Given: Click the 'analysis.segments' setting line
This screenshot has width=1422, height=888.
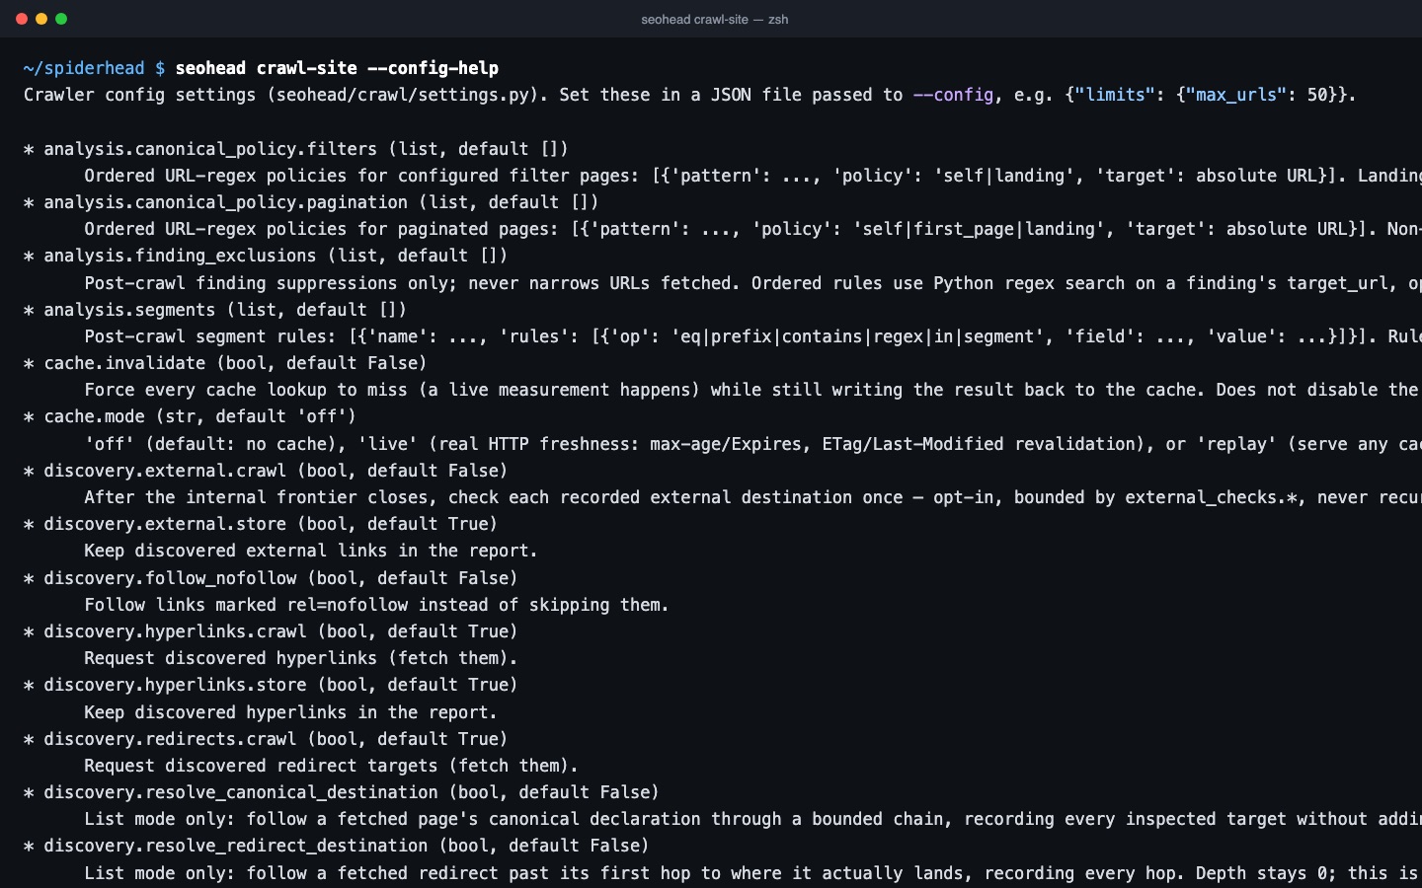Looking at the screenshot, I should 215,310.
